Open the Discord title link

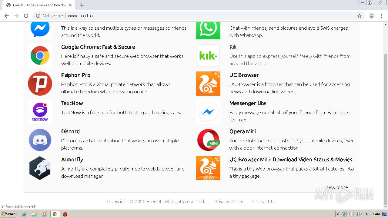[70, 131]
